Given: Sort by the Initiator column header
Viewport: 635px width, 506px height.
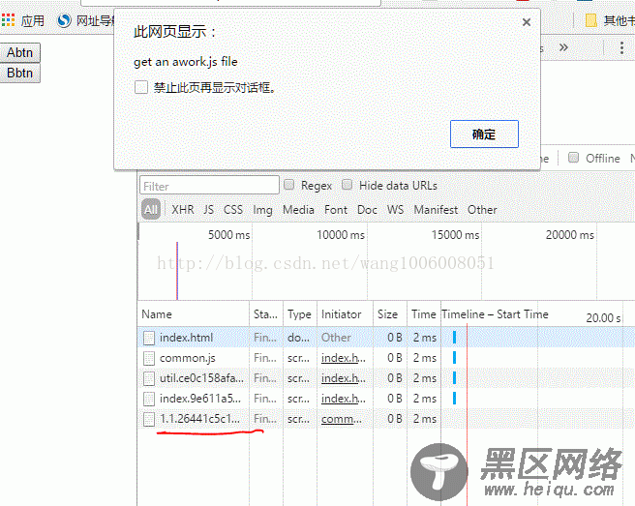Looking at the screenshot, I should [x=345, y=314].
